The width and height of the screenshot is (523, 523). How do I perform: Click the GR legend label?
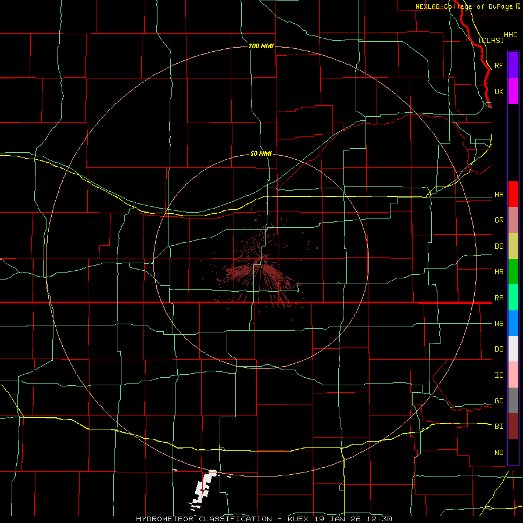click(x=499, y=220)
